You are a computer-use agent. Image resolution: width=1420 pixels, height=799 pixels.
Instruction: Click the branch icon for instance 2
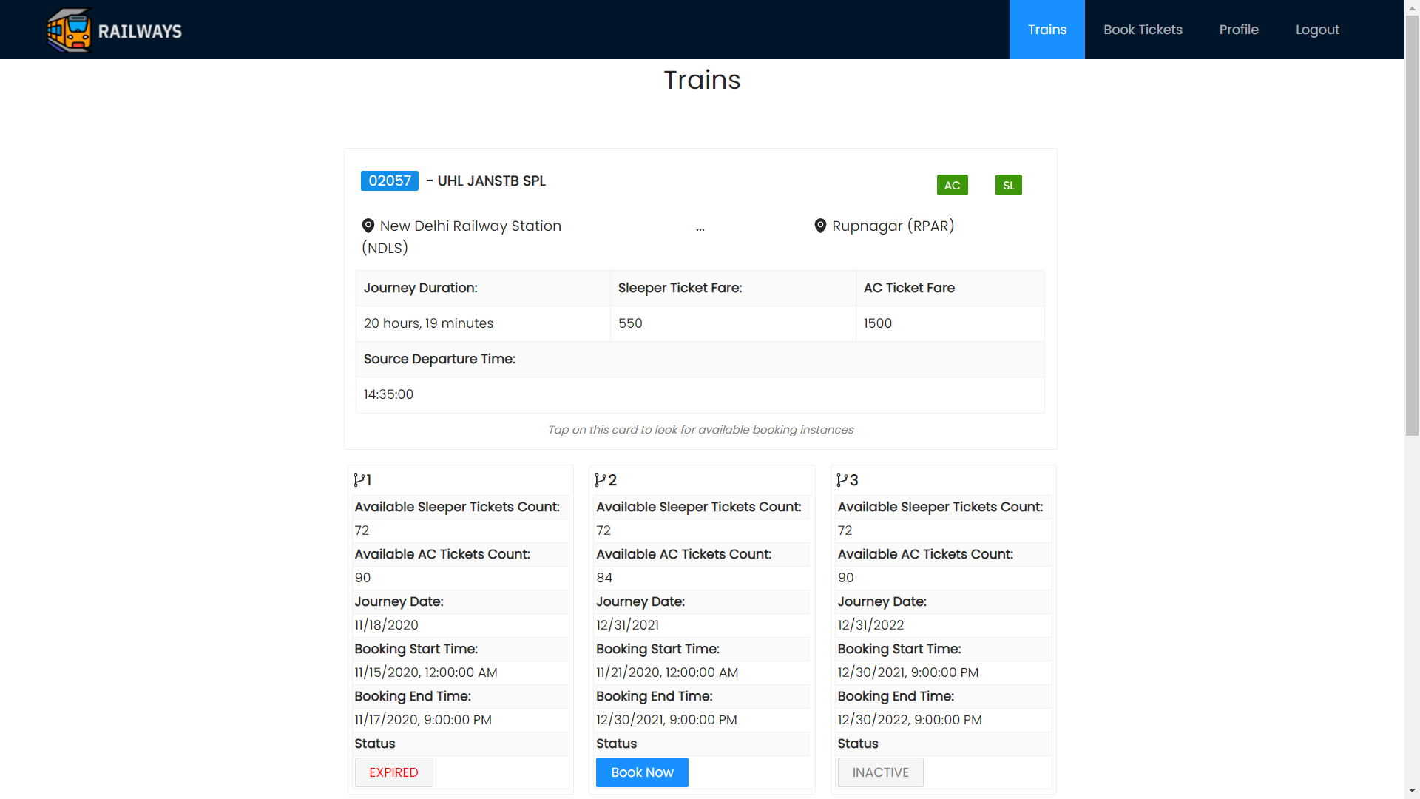[x=600, y=480]
